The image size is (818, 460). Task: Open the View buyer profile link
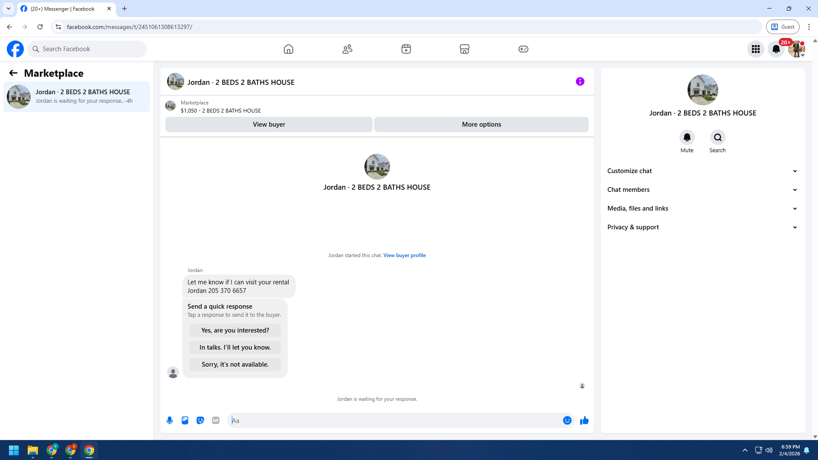tap(404, 255)
